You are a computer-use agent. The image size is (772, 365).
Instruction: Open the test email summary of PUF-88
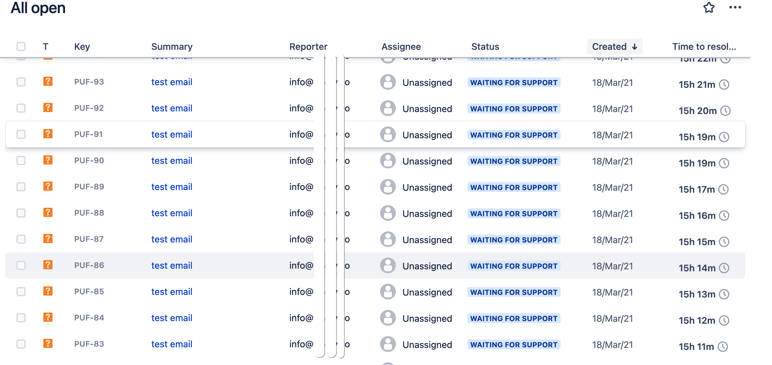click(x=172, y=213)
